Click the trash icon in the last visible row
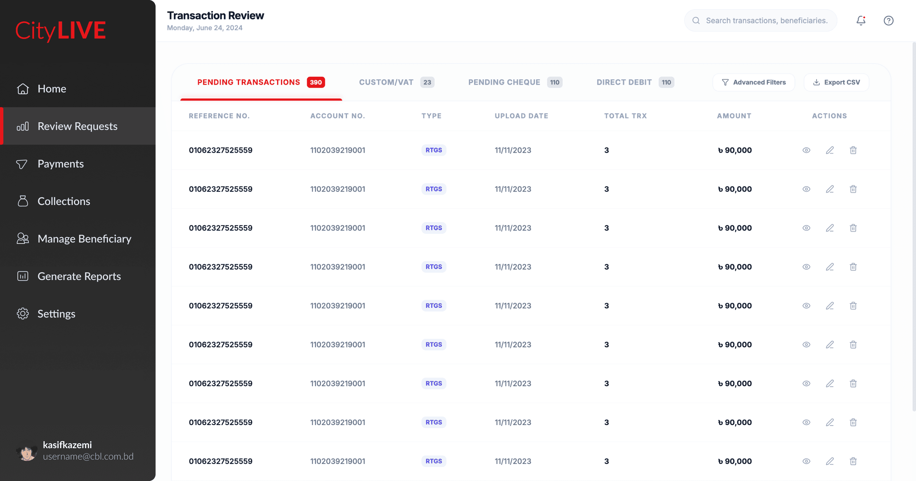This screenshot has width=916, height=481. tap(853, 461)
